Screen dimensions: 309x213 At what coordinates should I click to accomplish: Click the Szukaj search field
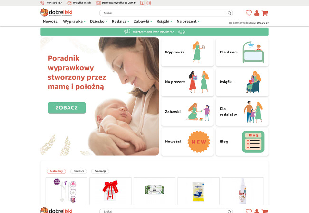166,13
